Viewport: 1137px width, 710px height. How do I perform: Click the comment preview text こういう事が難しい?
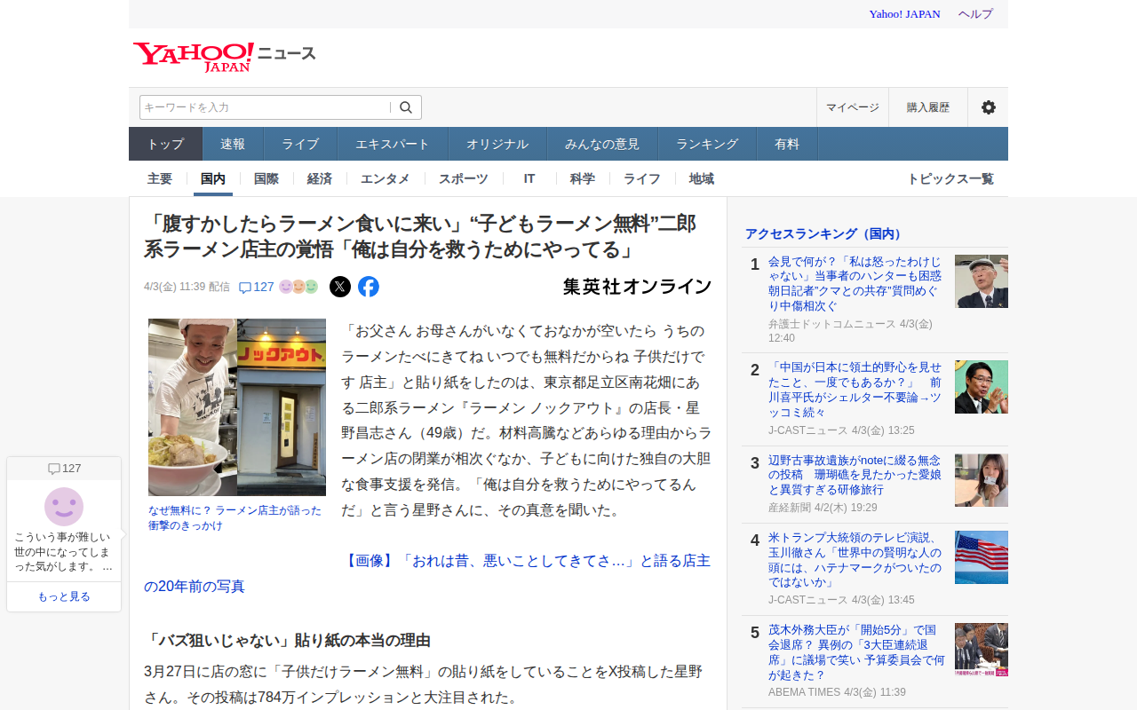point(64,551)
